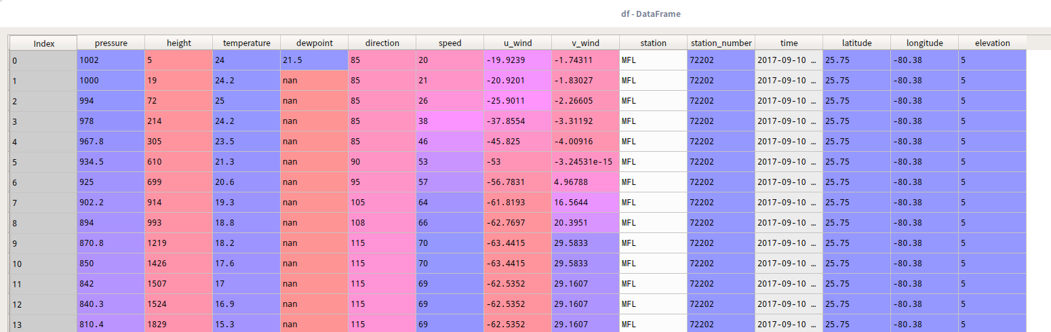Viewport: 1051px width, 332px height.
Task: Select dewpoint cell with value 21.5
Action: (x=314, y=60)
